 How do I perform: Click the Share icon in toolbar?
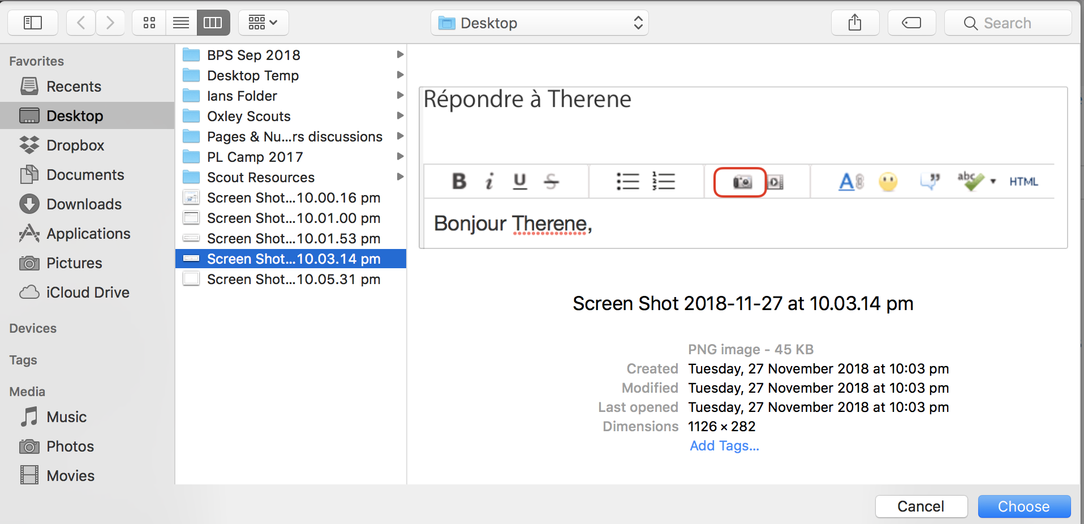[855, 23]
